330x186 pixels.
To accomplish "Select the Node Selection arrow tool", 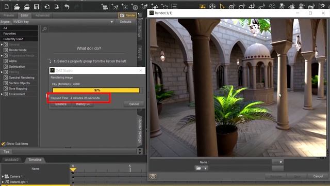I will pyautogui.click(x=222, y=7).
